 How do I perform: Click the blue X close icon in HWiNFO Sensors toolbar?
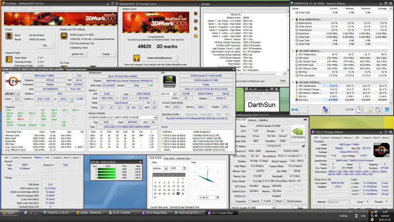387,110
